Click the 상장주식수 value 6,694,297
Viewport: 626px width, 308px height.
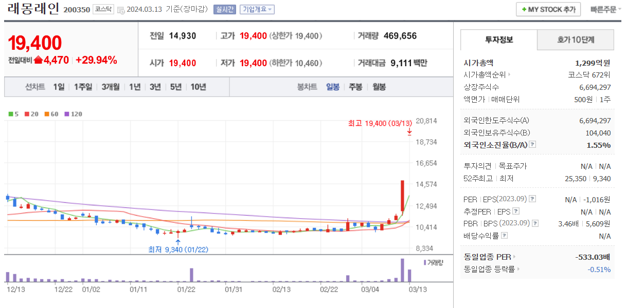point(595,87)
